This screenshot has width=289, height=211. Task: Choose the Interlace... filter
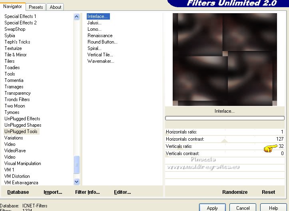pos(98,16)
